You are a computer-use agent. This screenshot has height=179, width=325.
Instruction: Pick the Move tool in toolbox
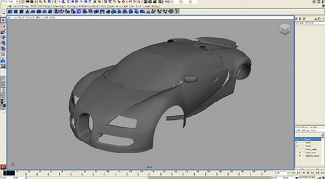pos(3,38)
